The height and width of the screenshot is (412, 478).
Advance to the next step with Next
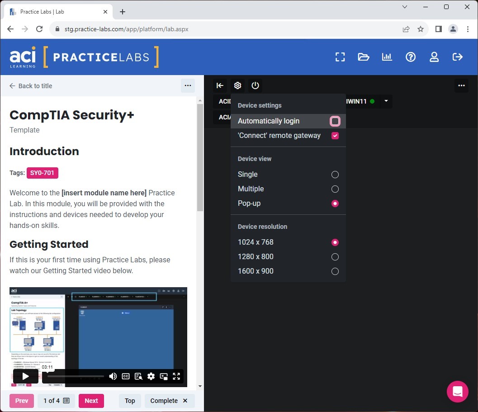click(x=91, y=401)
